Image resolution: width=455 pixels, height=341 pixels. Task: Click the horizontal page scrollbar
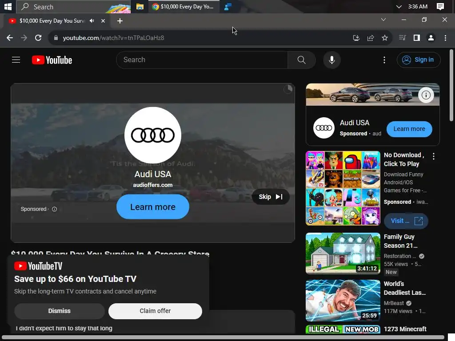point(223,337)
